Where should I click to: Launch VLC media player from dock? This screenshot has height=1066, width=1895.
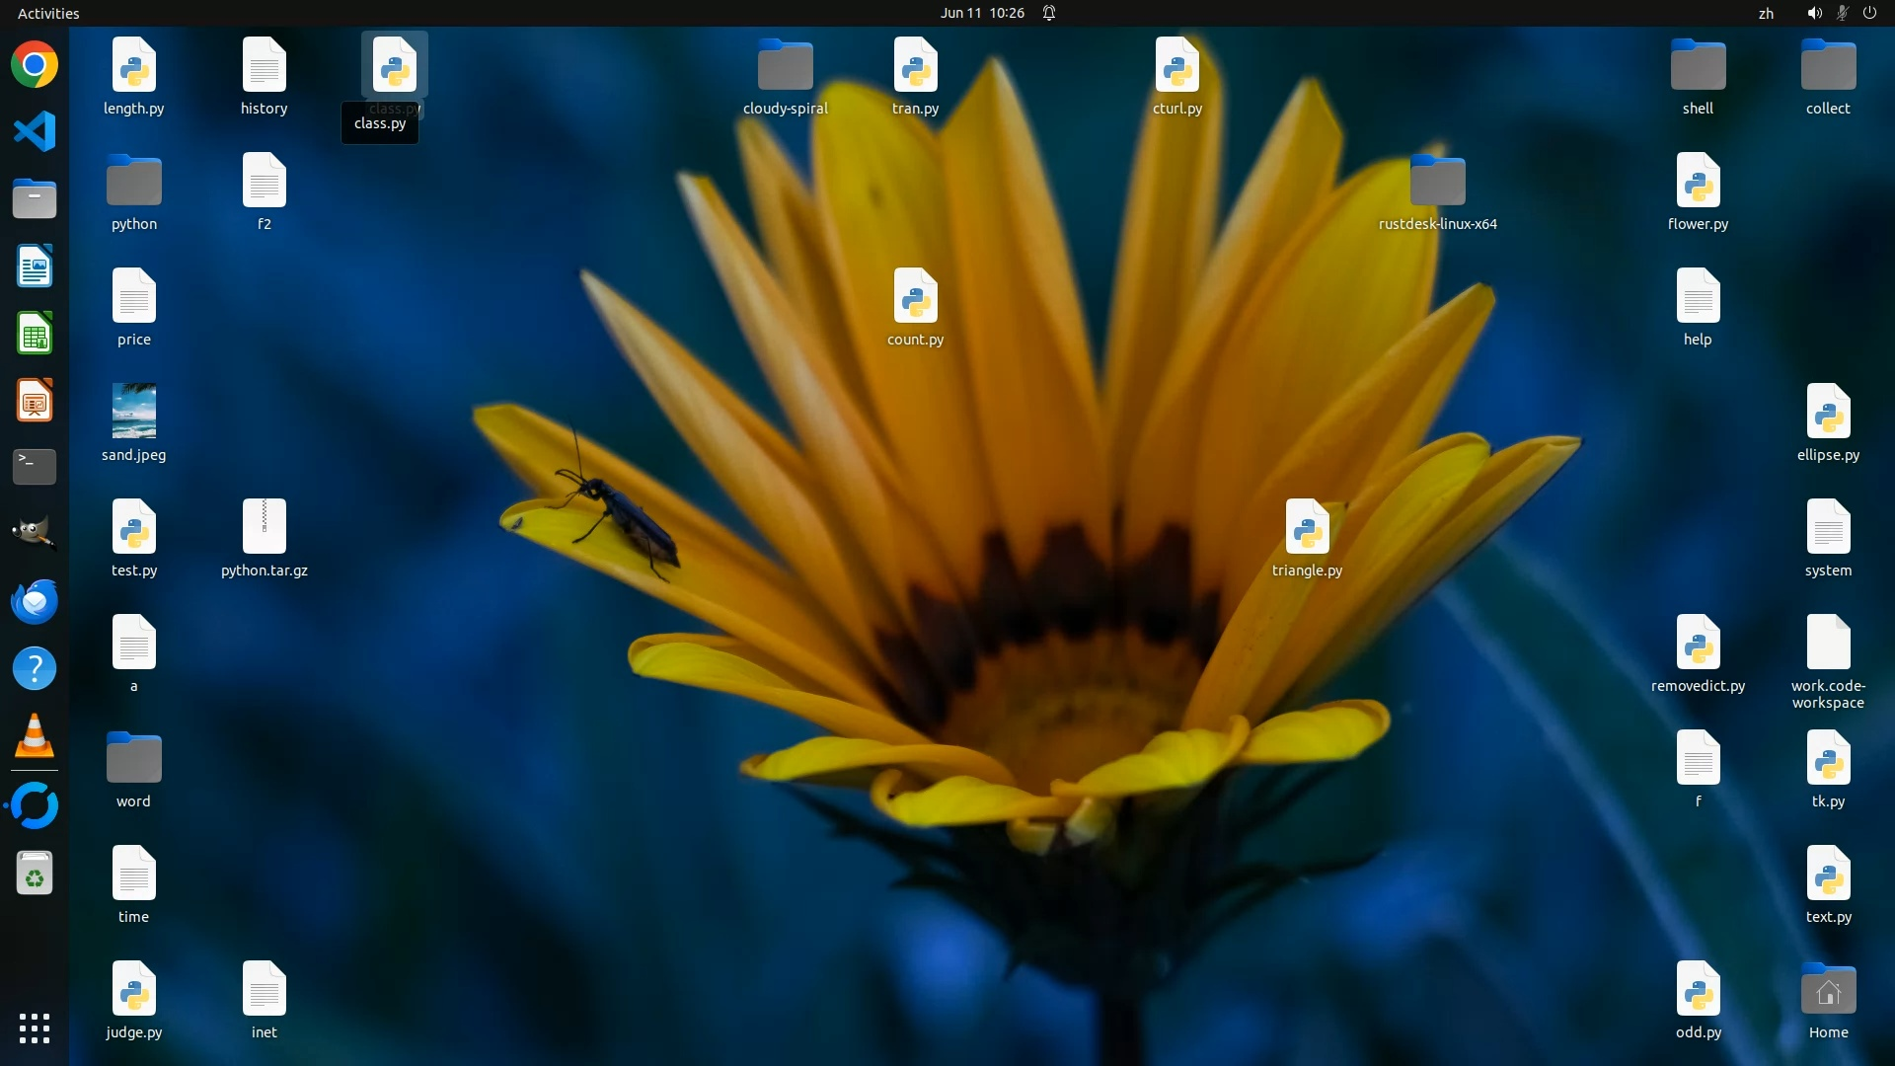point(35,736)
